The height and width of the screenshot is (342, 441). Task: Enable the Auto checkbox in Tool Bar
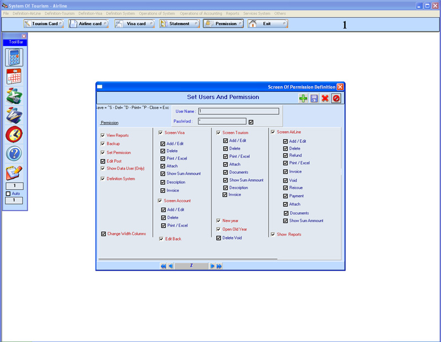click(x=8, y=194)
